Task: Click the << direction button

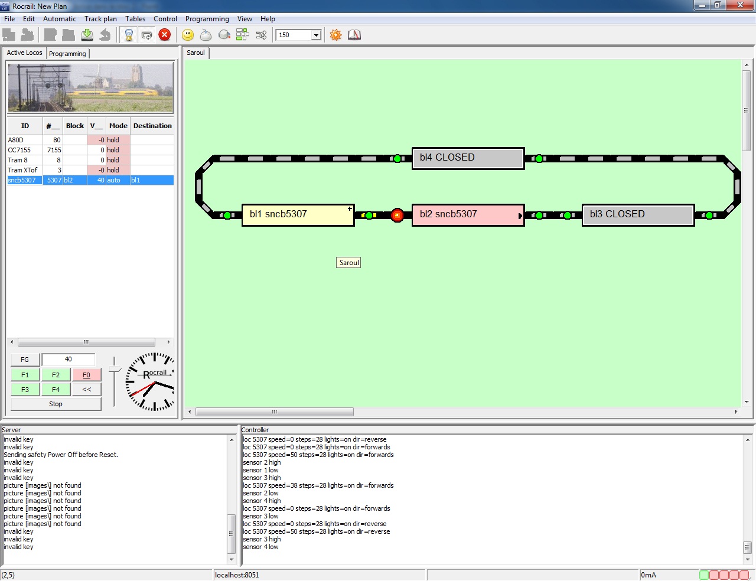Action: pos(86,389)
